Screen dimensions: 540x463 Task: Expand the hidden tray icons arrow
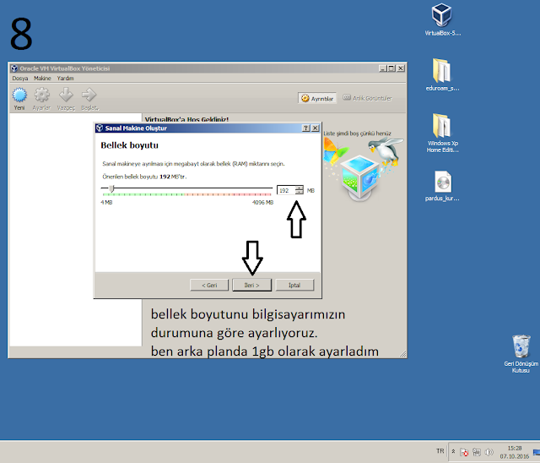click(454, 451)
